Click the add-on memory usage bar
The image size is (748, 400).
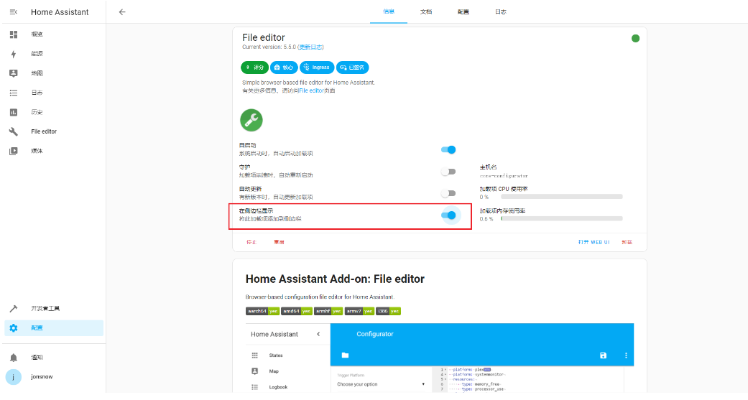tap(561, 218)
